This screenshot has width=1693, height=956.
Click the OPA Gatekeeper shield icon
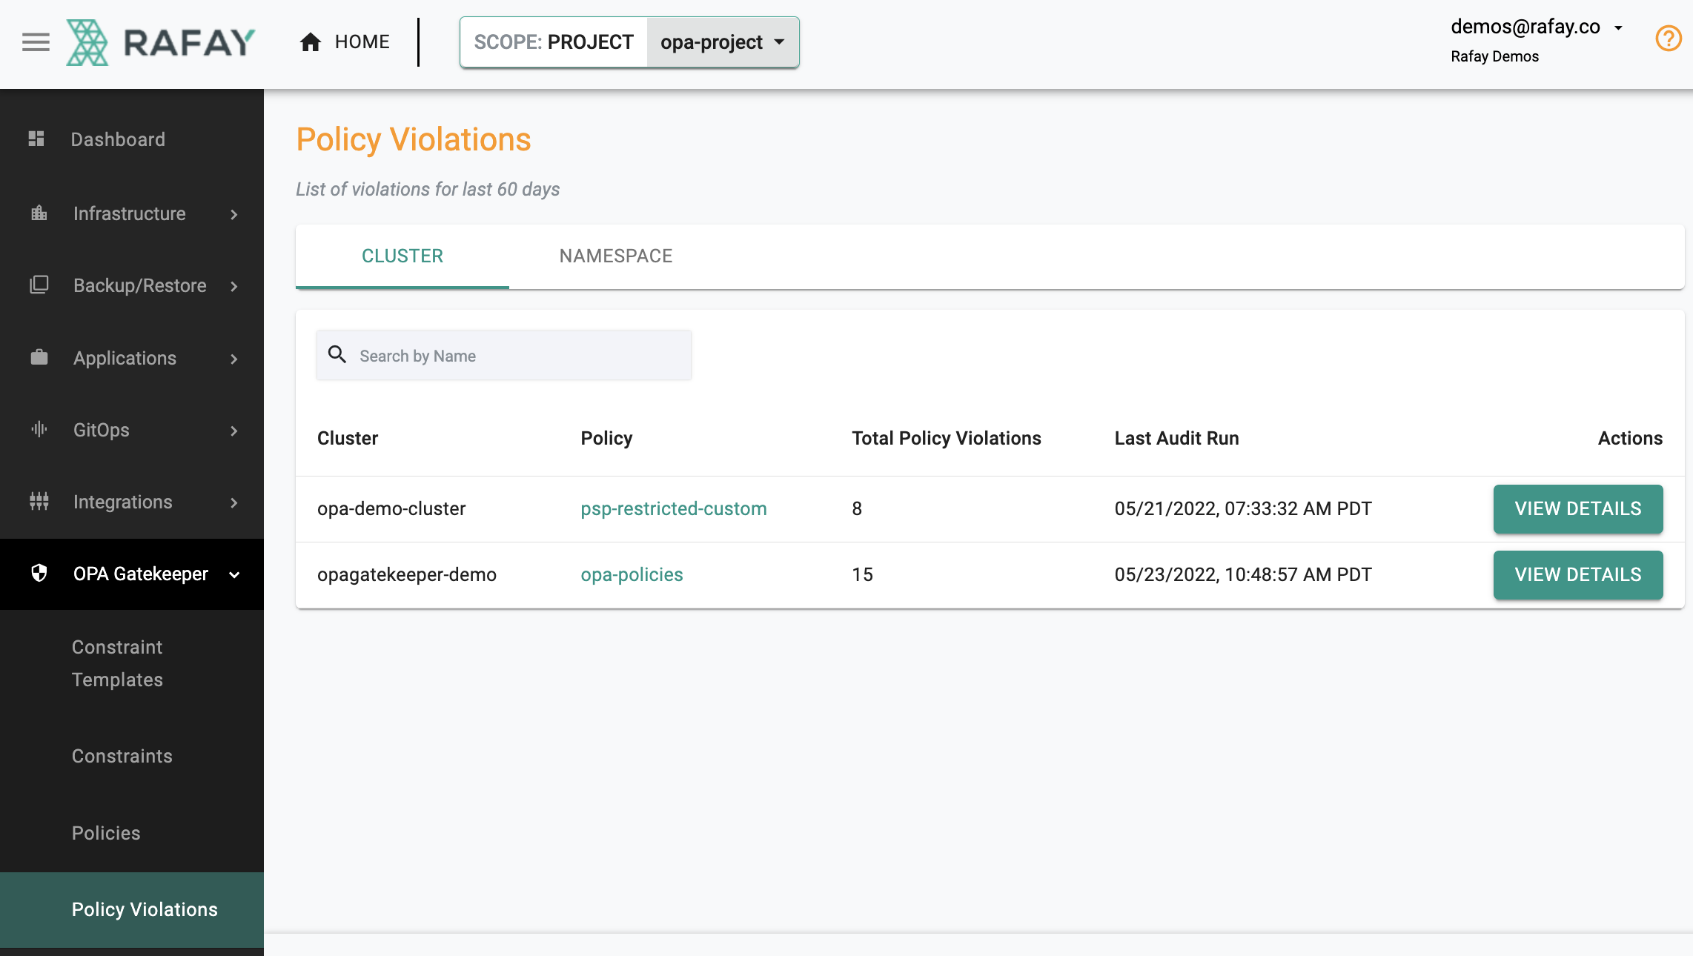pyautogui.click(x=39, y=574)
